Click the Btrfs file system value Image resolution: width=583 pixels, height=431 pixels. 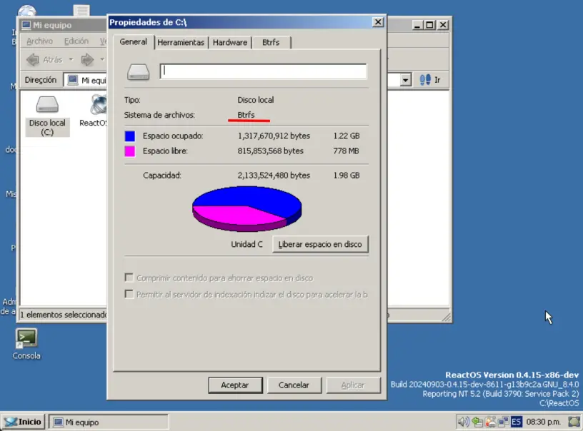(246, 115)
